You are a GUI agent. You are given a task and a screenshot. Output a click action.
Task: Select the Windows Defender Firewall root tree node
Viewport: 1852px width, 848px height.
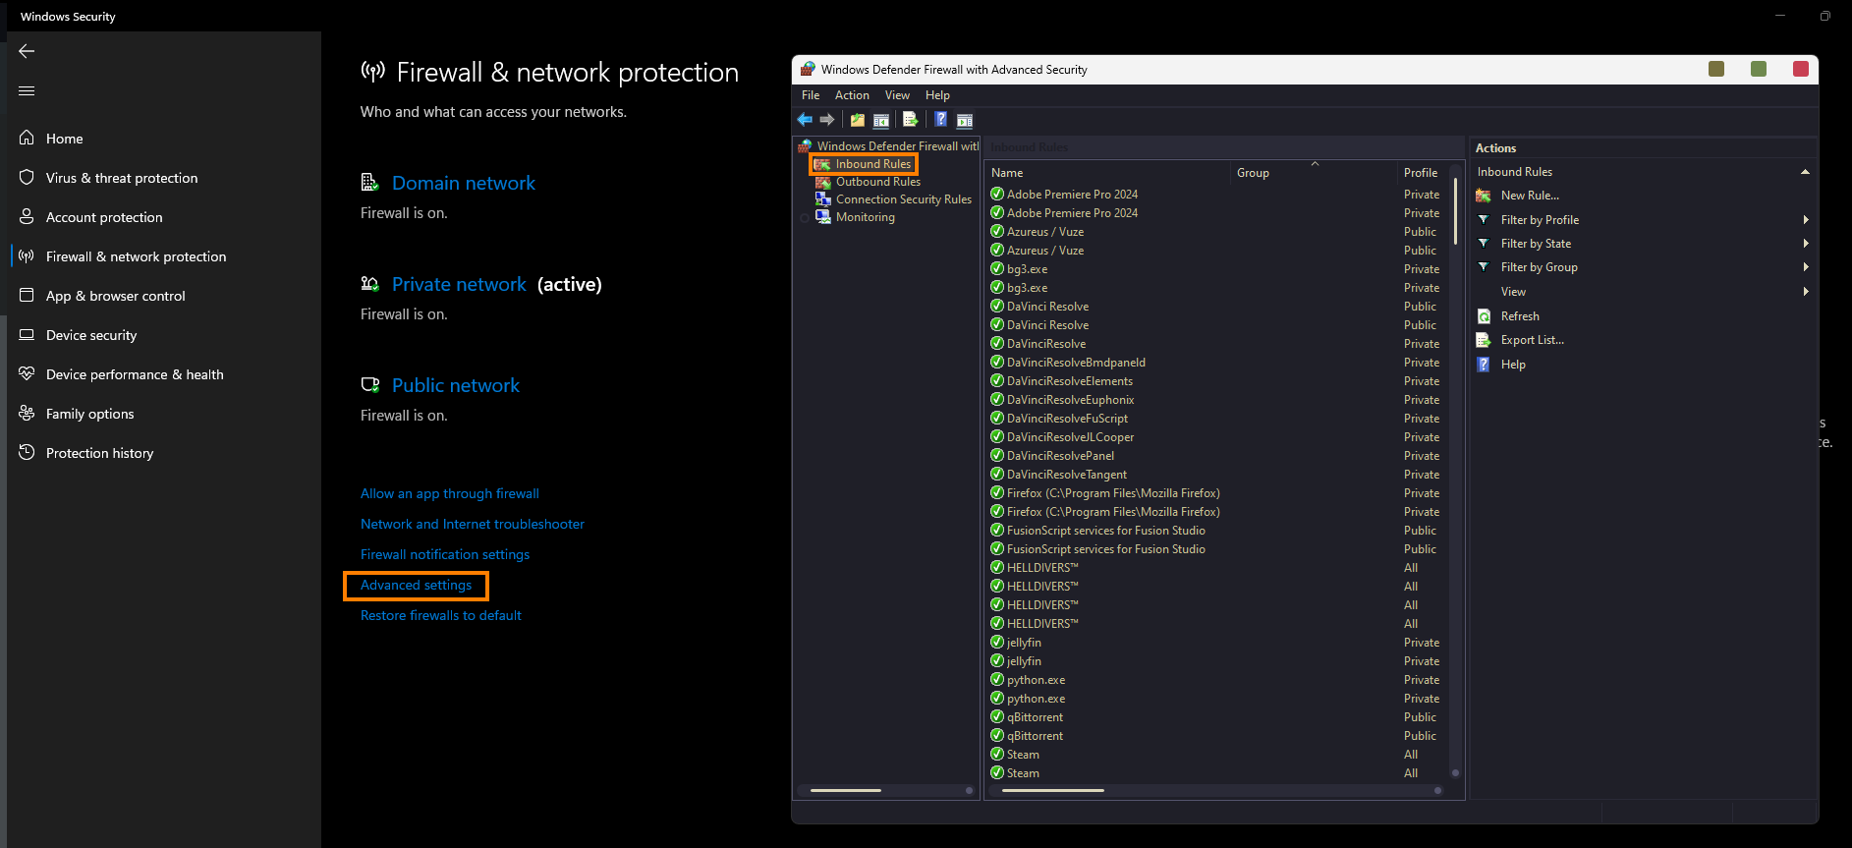[x=897, y=146]
